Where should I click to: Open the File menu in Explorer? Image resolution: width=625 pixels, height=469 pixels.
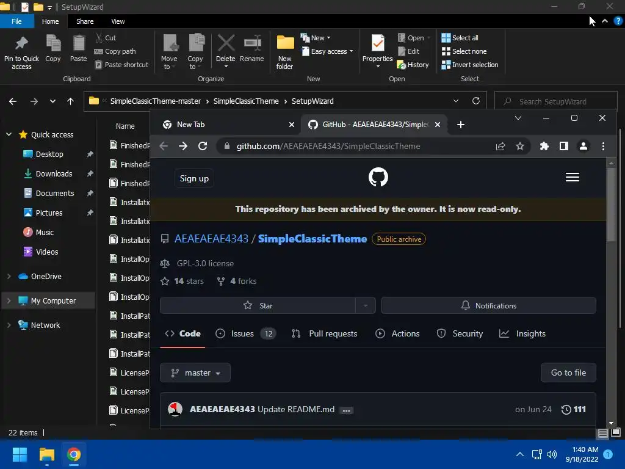[x=16, y=21]
